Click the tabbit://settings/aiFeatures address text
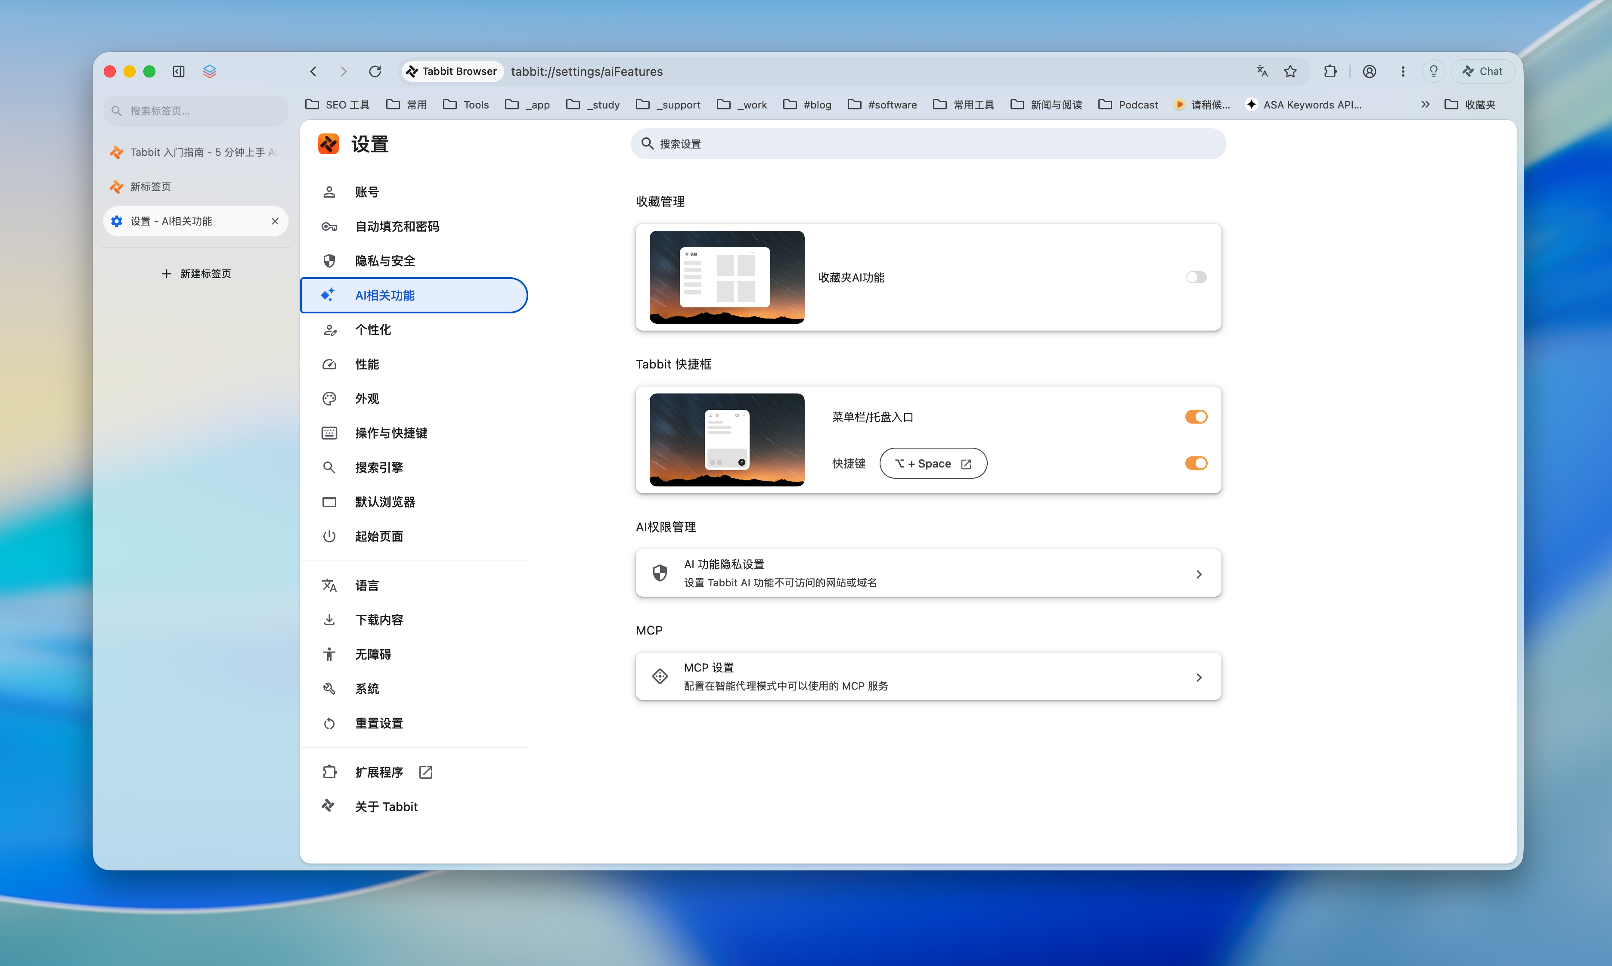The width and height of the screenshot is (1612, 966). tap(586, 71)
